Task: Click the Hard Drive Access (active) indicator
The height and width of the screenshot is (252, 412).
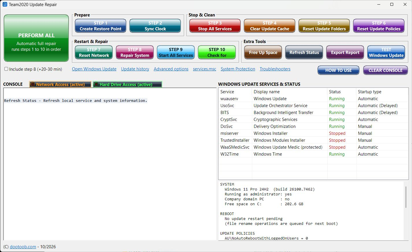Action: pyautogui.click(x=127, y=84)
